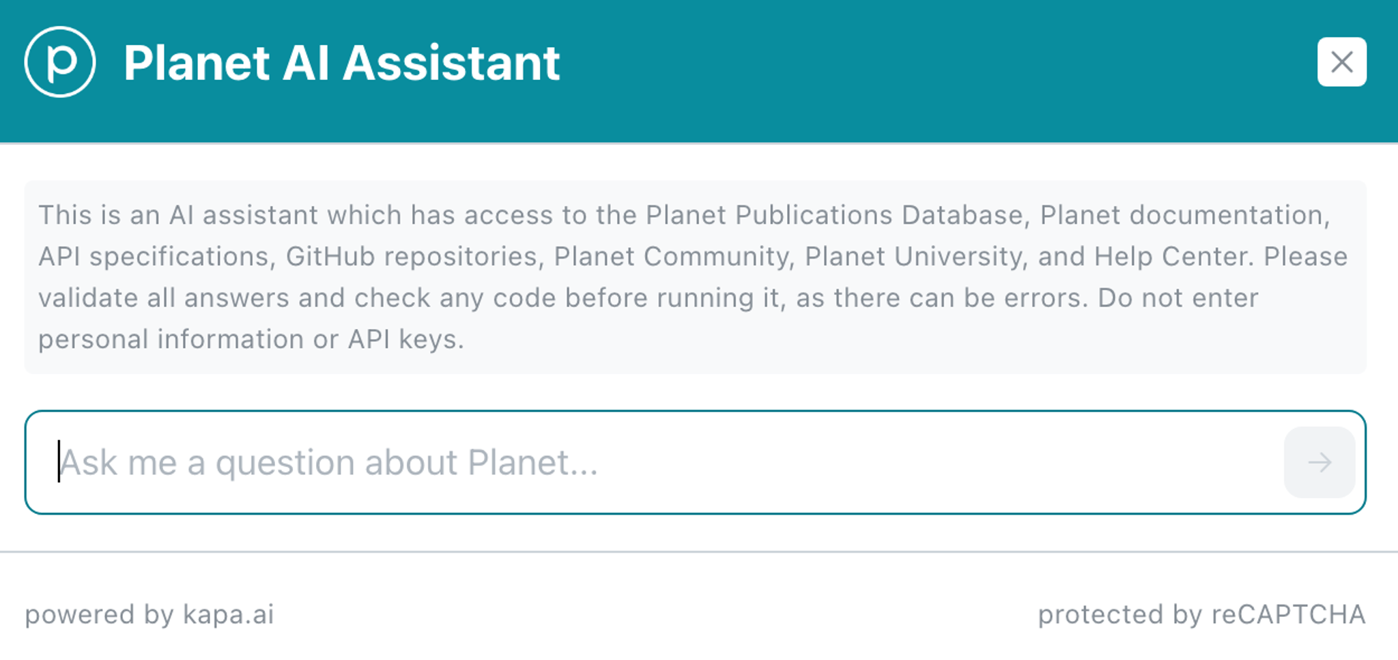Close the Planet AI Assistant panel

point(1341,62)
